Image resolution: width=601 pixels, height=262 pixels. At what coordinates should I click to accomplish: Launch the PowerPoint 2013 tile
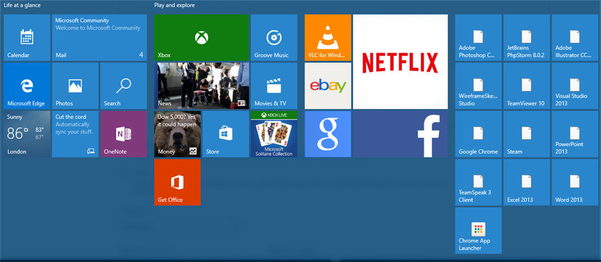pyautogui.click(x=575, y=134)
